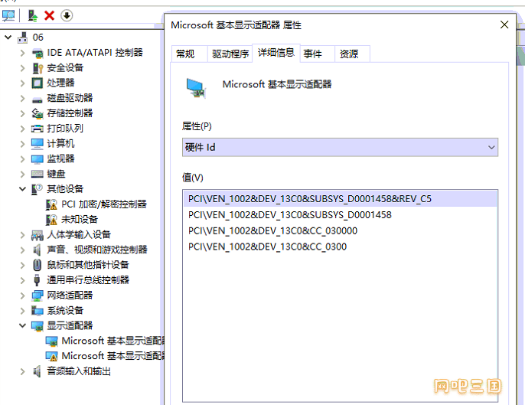525x405 pixels.
Task: Click the 处理器 chip icon
Action: pyautogui.click(x=37, y=83)
